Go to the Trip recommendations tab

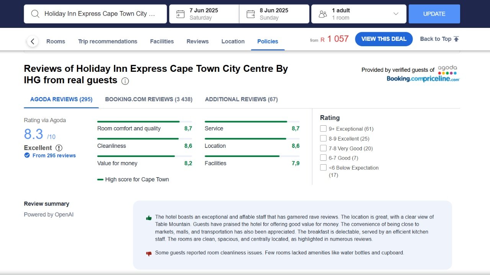[x=108, y=41]
